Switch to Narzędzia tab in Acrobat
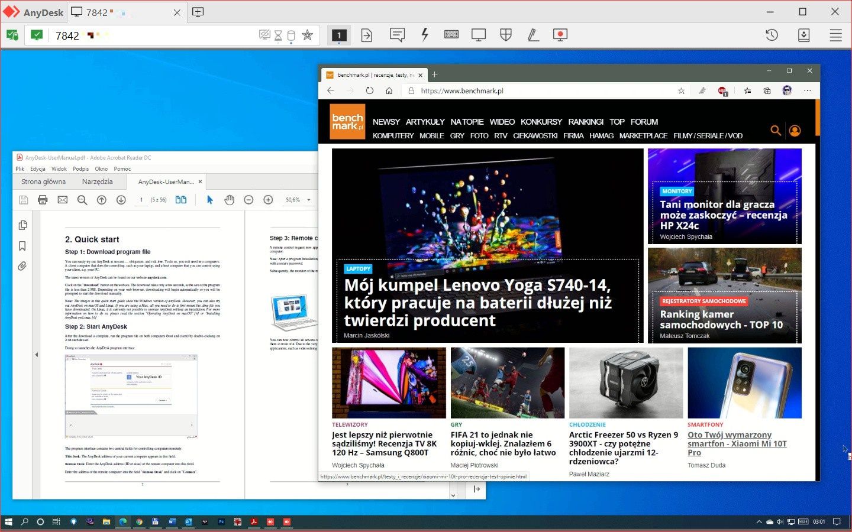Image resolution: width=852 pixels, height=532 pixels. pos(97,182)
